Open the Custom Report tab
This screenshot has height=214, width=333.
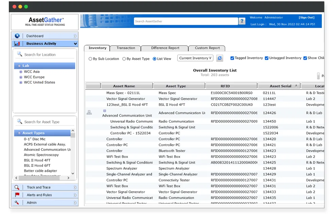pyautogui.click(x=207, y=48)
